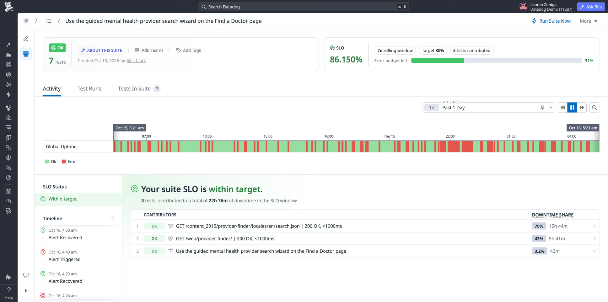This screenshot has height=302, width=608.
Task: Pin the time range selector
Action: pyautogui.click(x=542, y=107)
